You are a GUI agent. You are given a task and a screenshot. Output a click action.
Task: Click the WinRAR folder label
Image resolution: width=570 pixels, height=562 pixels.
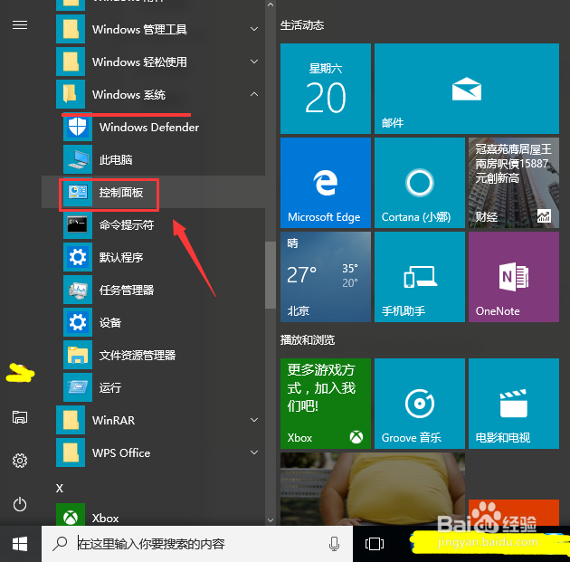point(113,420)
